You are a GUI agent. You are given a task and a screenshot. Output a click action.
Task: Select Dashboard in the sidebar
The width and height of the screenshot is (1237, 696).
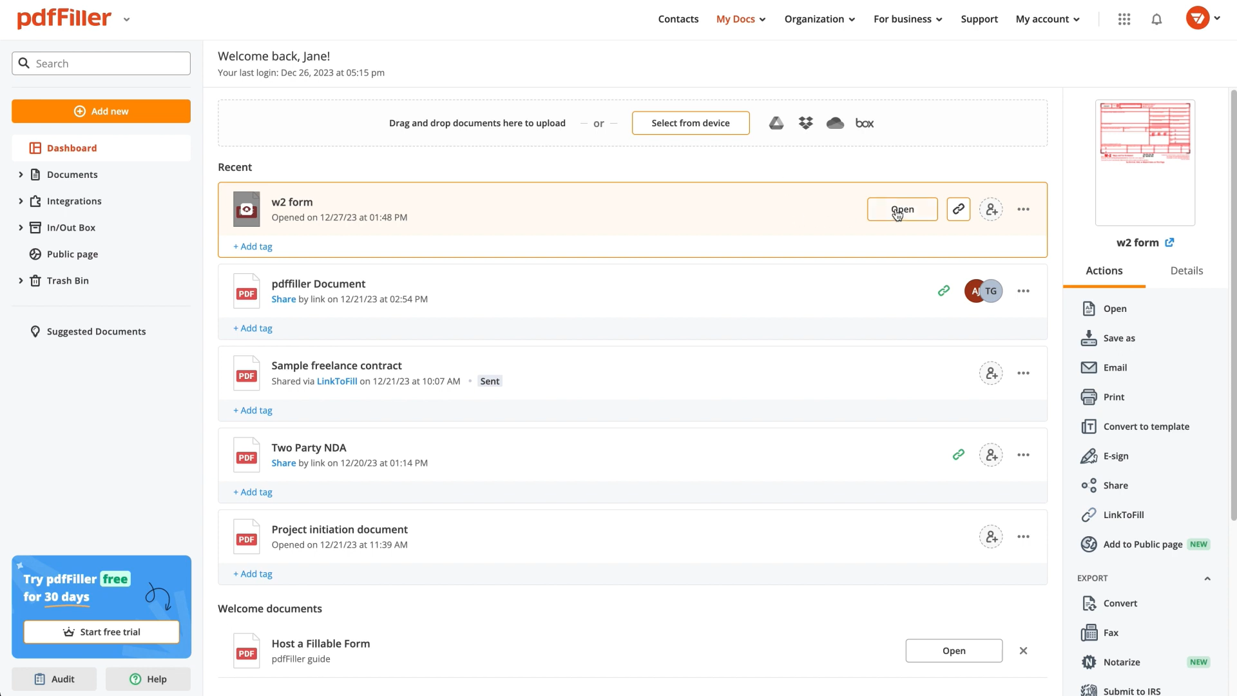(x=101, y=148)
